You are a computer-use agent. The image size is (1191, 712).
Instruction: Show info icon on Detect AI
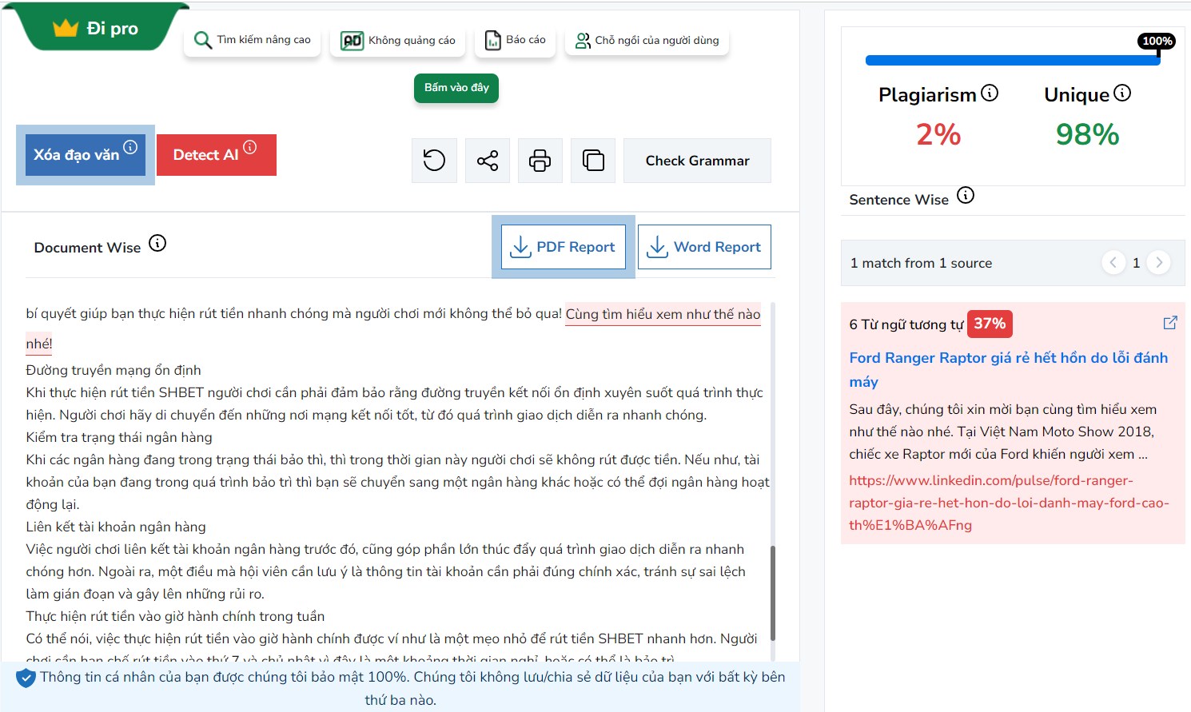point(250,147)
